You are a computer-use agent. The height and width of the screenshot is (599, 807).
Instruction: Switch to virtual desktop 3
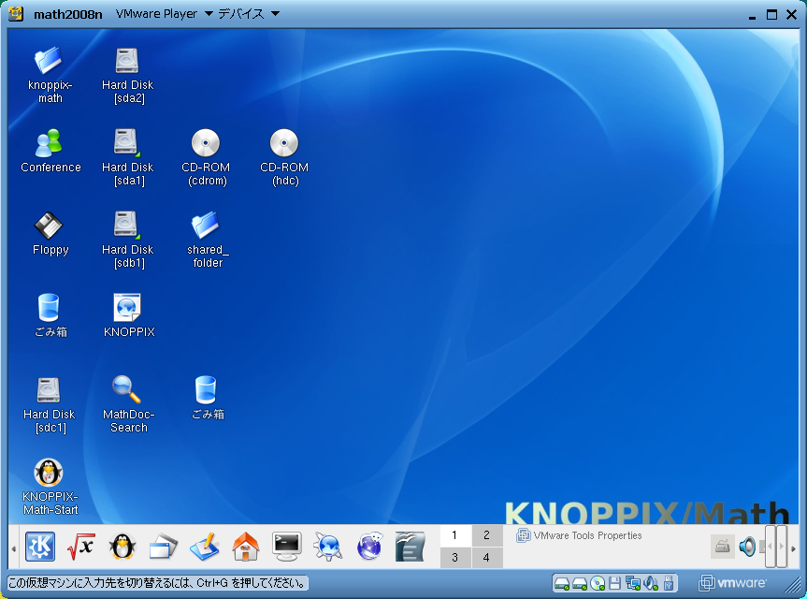point(454,557)
